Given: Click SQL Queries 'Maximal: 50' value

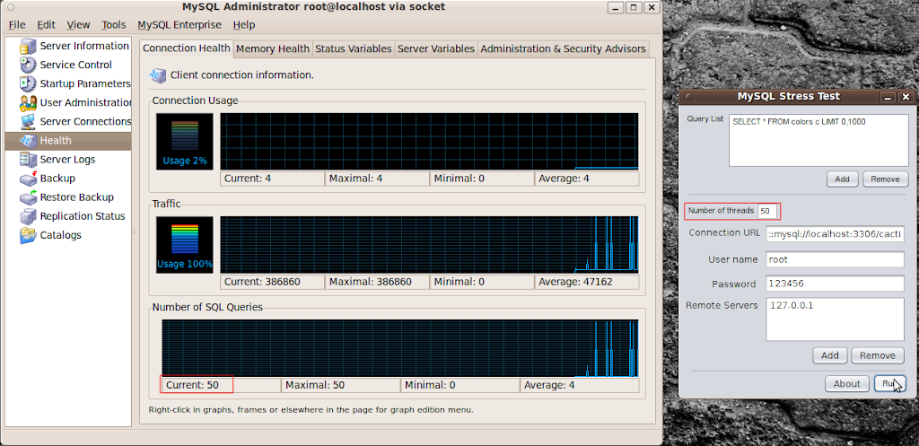Looking at the screenshot, I should 340,385.
